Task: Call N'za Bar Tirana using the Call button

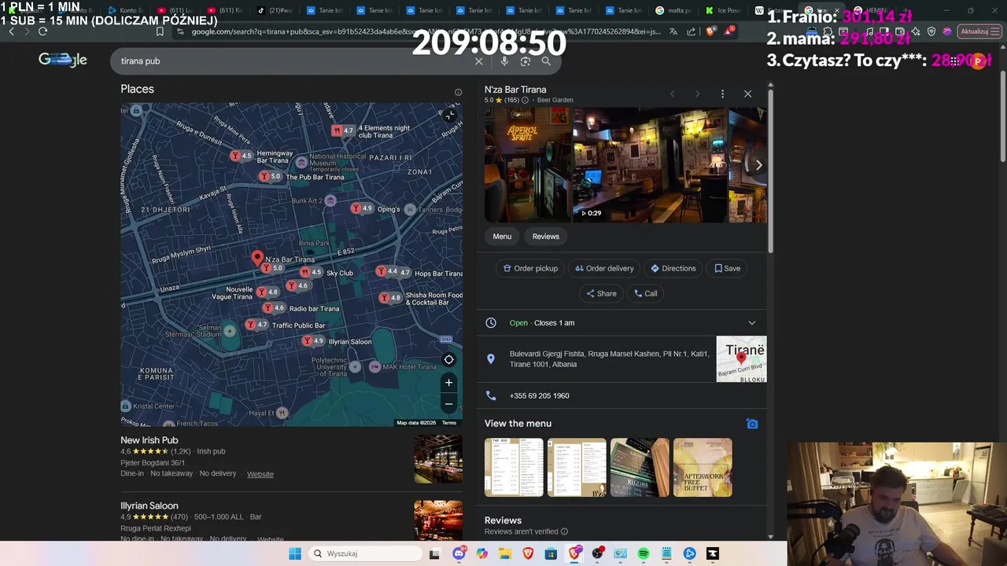Action: [x=645, y=293]
